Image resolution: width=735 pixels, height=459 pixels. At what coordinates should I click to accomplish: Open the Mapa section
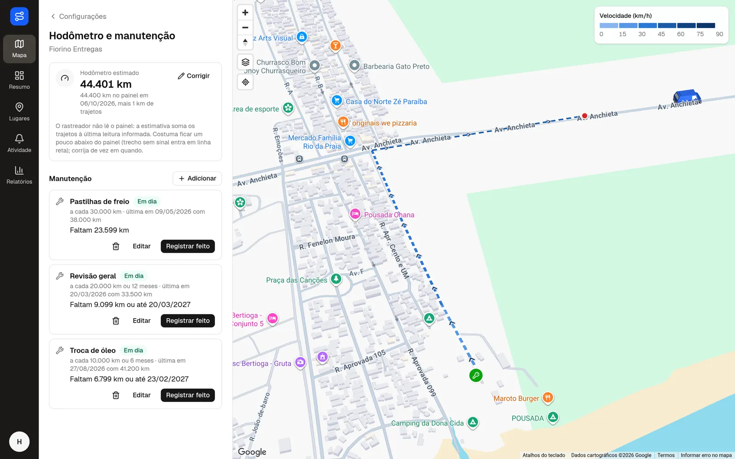19,49
